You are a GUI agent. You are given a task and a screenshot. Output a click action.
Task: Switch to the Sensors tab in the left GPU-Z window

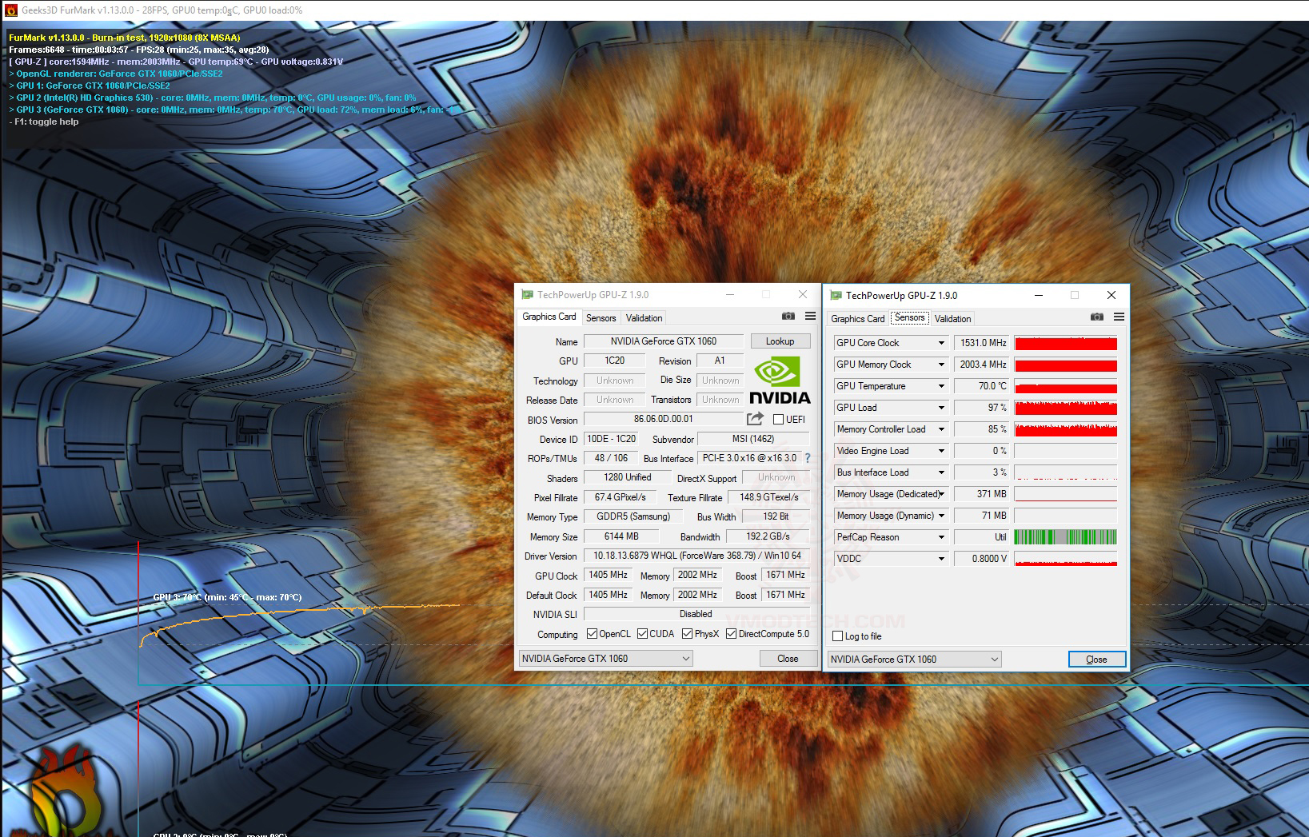click(601, 318)
